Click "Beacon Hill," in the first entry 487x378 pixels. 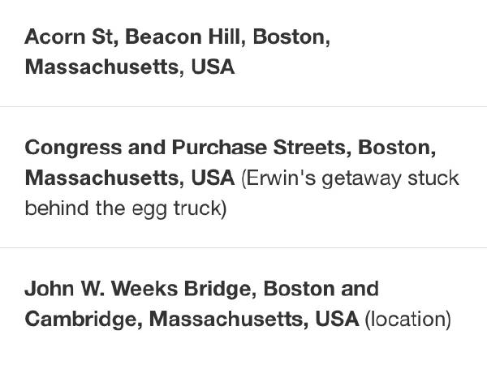186,37
